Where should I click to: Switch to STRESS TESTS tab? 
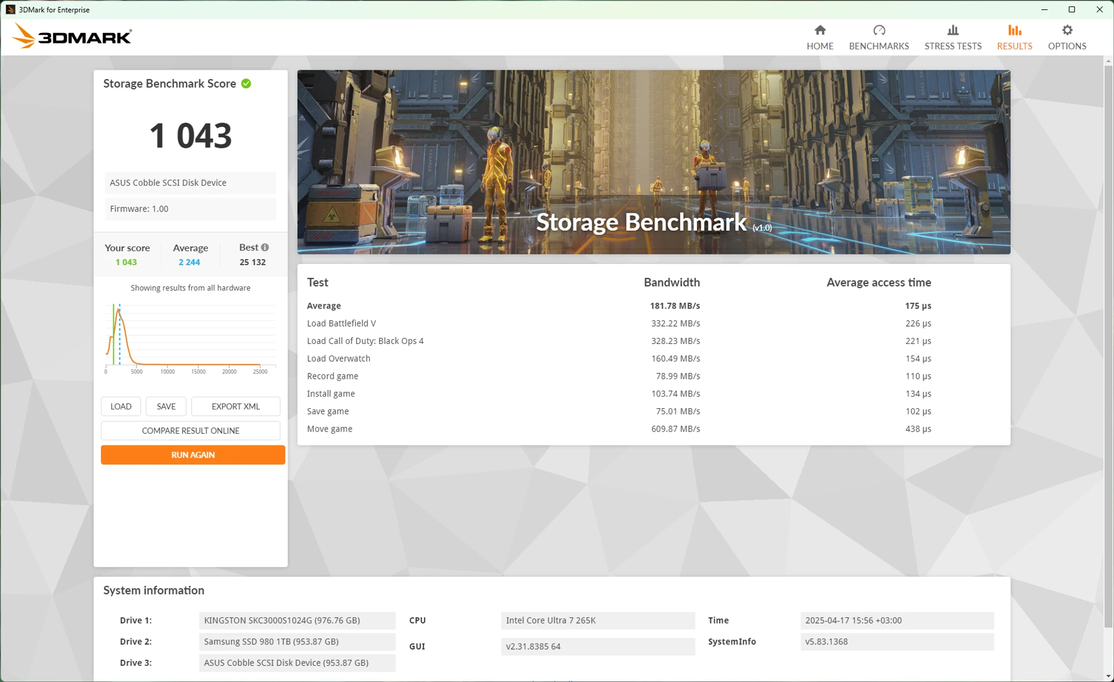coord(953,38)
